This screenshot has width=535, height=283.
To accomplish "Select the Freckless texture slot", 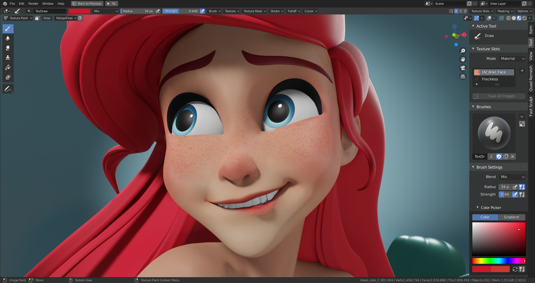I will [x=490, y=79].
